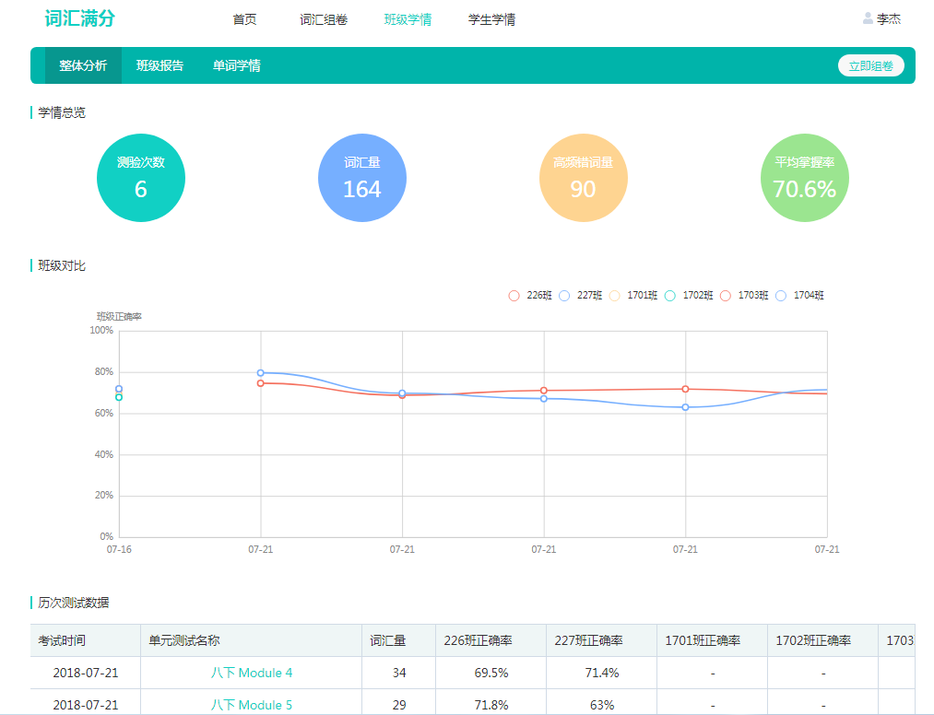
Task: Click the 学情总览 section heading
Action: tap(62, 112)
